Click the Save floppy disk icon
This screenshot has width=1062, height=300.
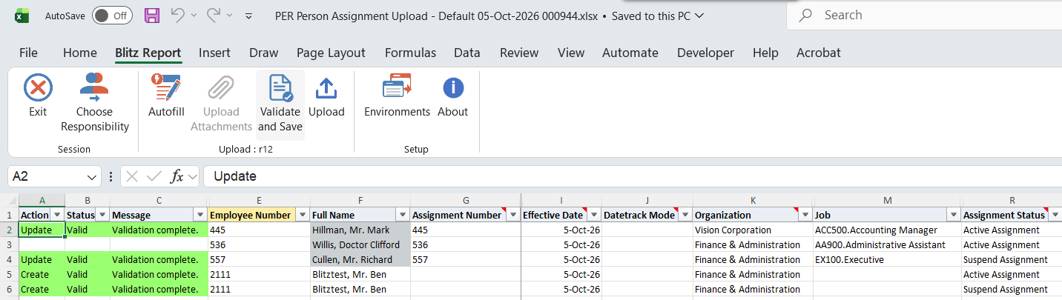point(152,16)
